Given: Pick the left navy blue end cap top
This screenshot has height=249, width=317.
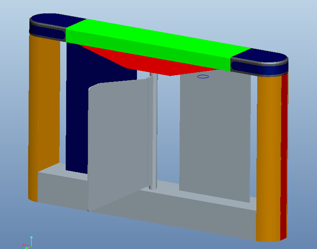Looking at the screenshot, I should (58, 20).
